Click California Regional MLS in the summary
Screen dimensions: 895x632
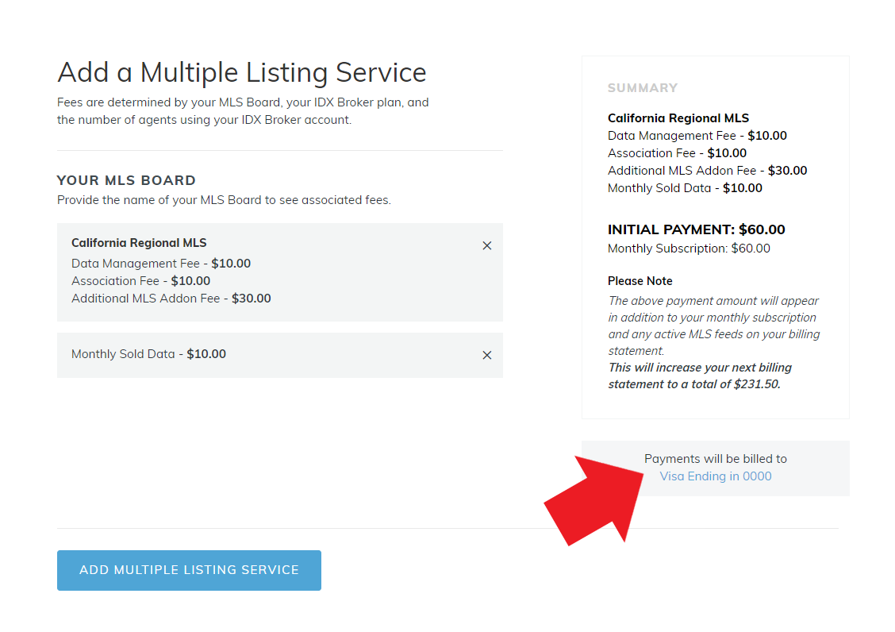pyautogui.click(x=678, y=118)
